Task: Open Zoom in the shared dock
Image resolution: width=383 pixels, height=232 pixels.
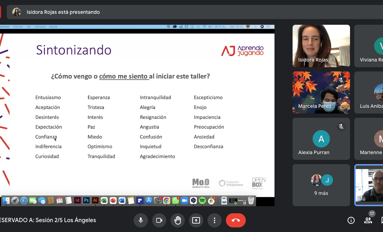Action: (x=184, y=201)
